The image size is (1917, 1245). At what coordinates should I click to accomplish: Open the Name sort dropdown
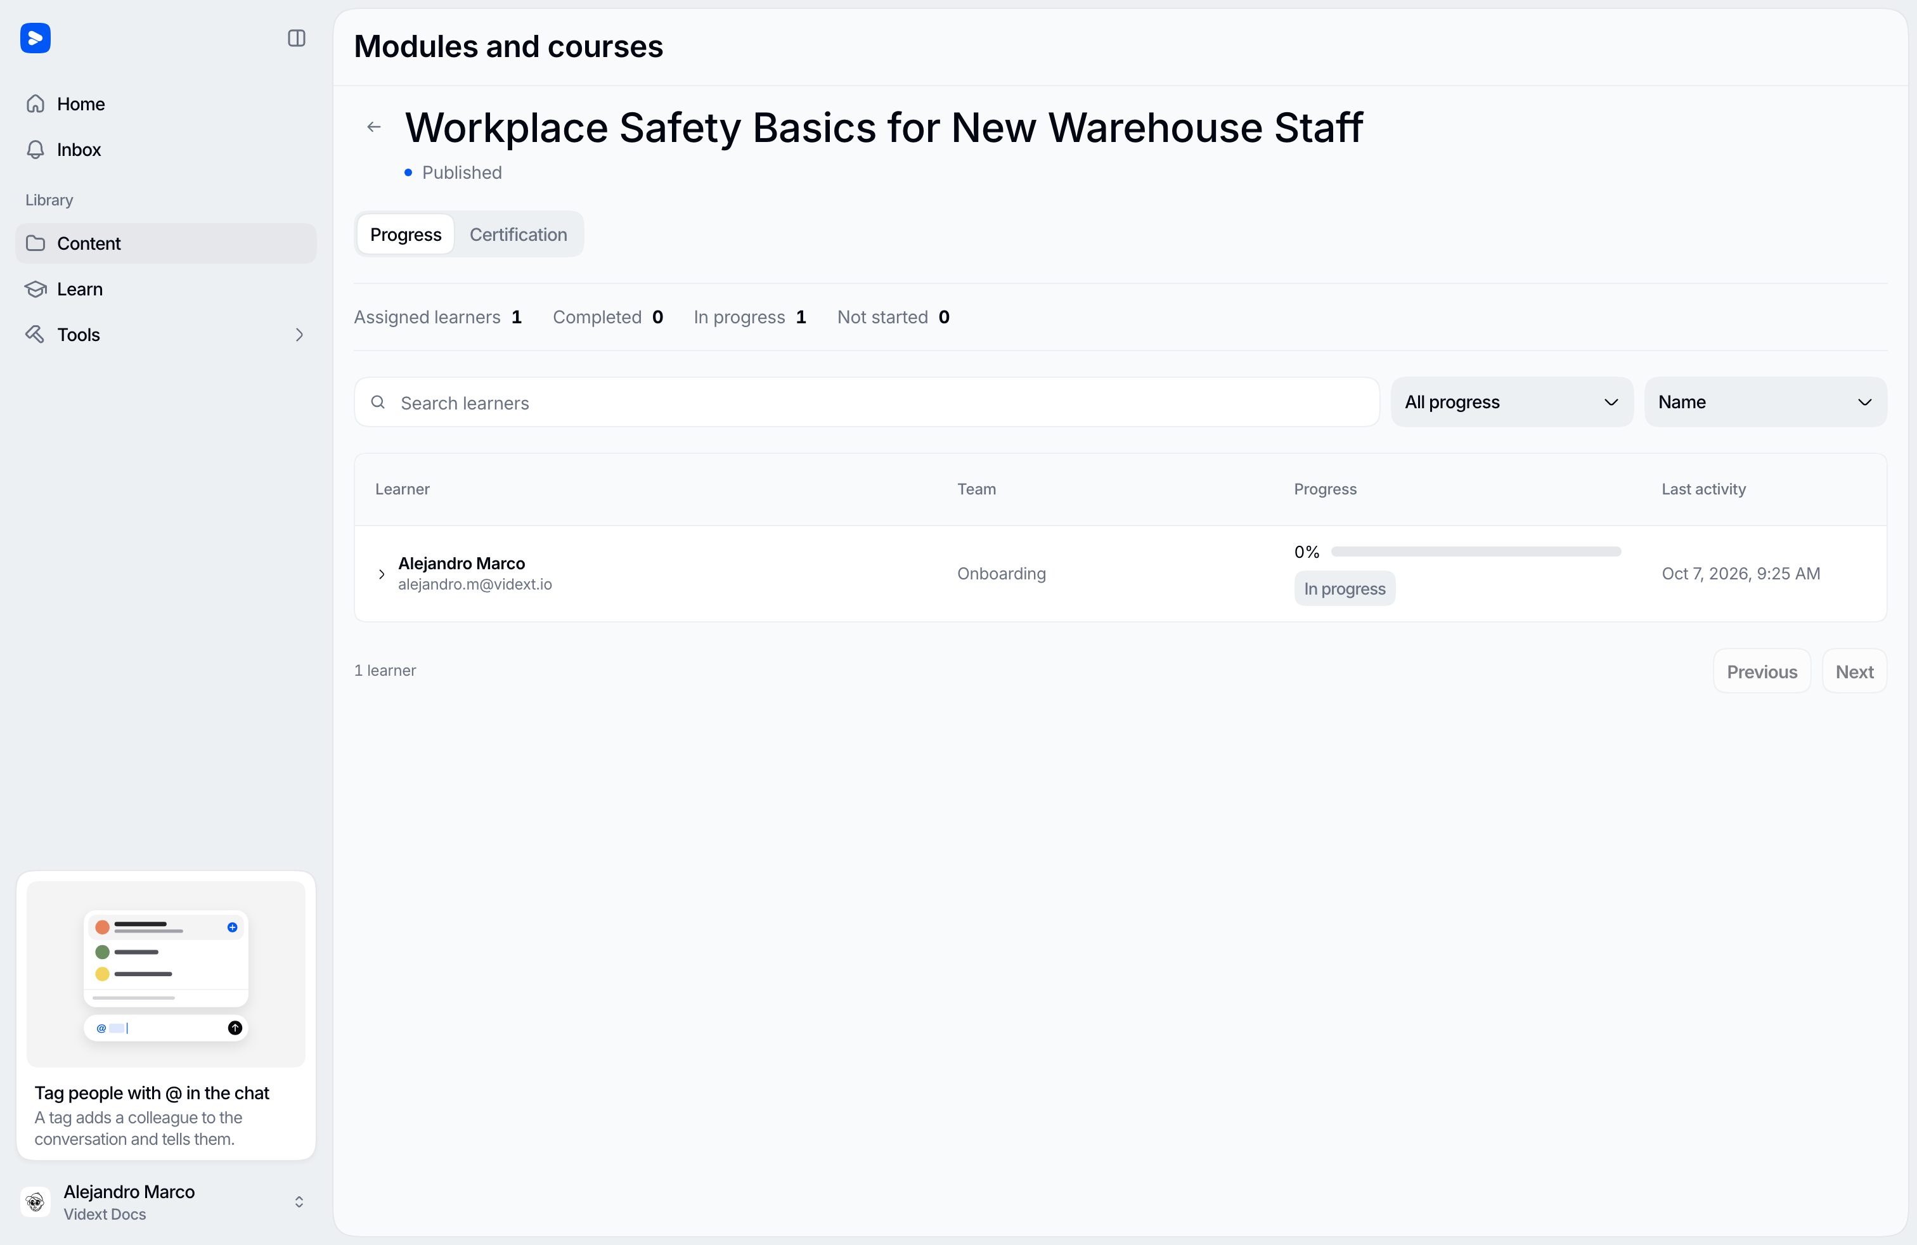(x=1765, y=402)
